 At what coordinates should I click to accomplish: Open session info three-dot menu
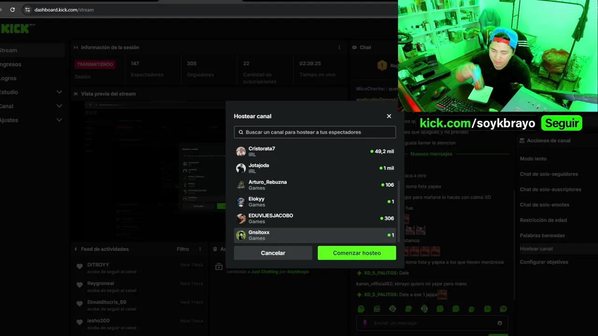click(340, 47)
